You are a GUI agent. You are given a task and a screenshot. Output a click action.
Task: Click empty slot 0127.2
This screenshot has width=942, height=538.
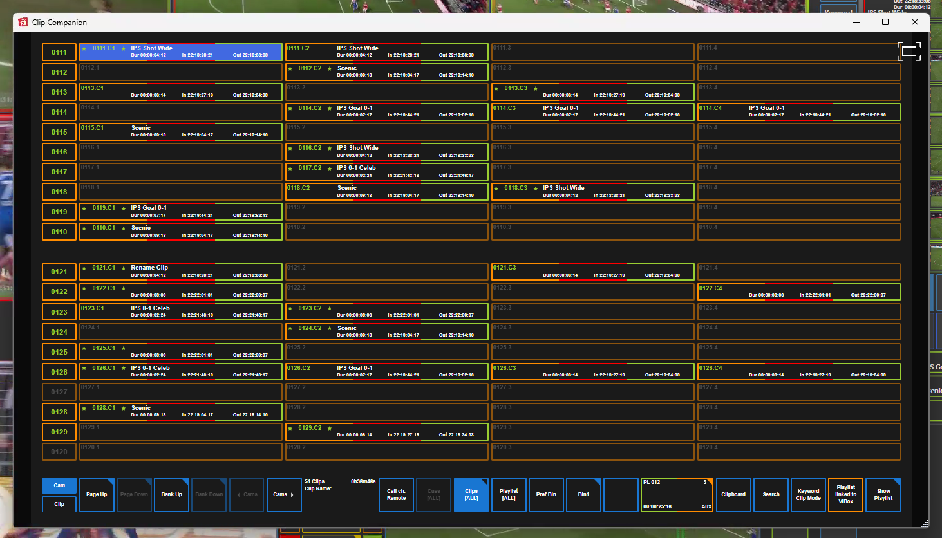387,392
